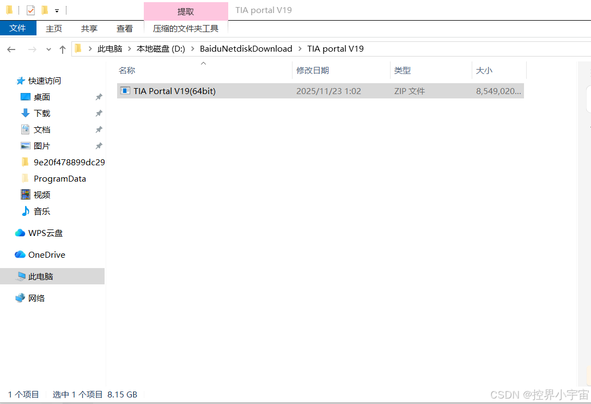Viewport: 591px width, 404px height.
Task: Open WPS云盘 in the navigation pane
Action: (x=45, y=233)
